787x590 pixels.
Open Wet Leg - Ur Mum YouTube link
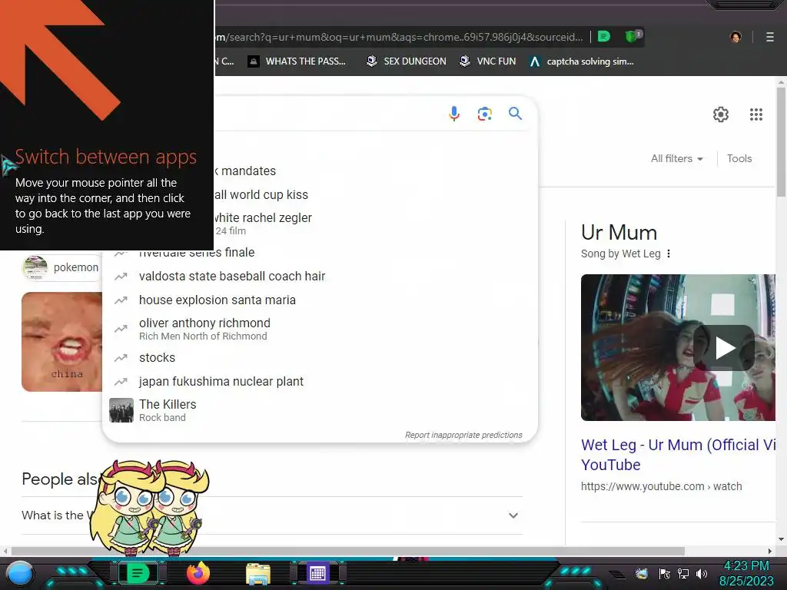pyautogui.click(x=678, y=455)
